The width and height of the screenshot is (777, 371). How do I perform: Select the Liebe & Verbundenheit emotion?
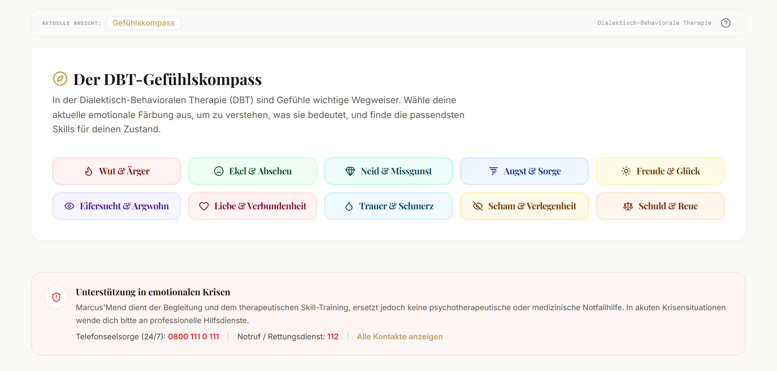253,206
